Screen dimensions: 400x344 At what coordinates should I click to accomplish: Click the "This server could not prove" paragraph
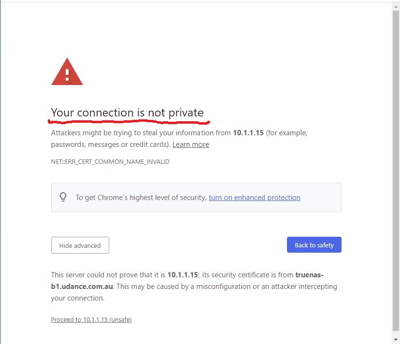click(x=194, y=287)
